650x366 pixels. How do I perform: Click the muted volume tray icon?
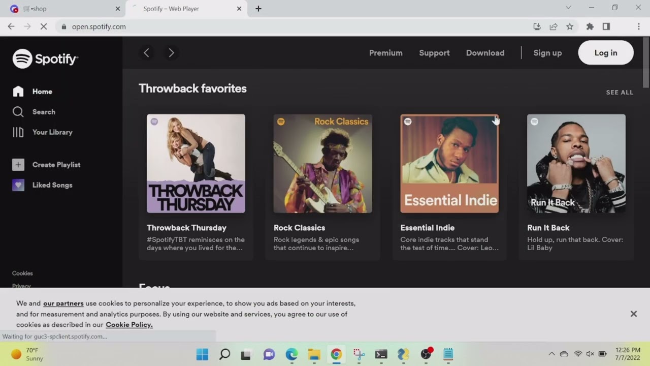point(590,354)
